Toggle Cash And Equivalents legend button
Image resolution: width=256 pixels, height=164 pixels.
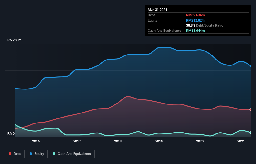pyautogui.click(x=72, y=154)
